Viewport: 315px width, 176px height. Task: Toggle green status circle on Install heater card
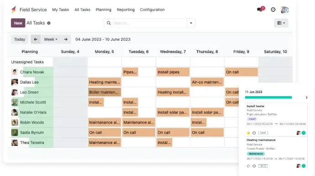click(x=304, y=133)
